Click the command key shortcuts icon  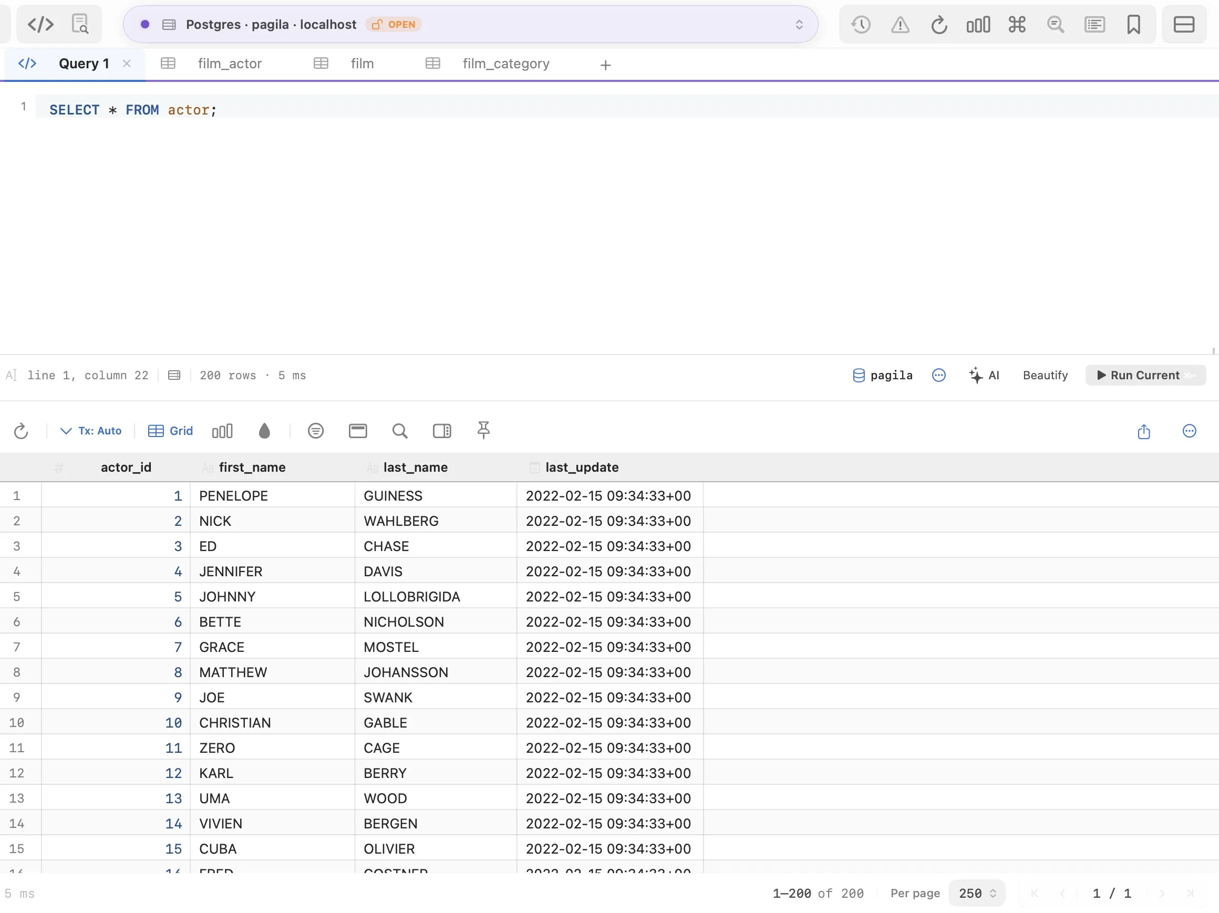click(x=1017, y=24)
